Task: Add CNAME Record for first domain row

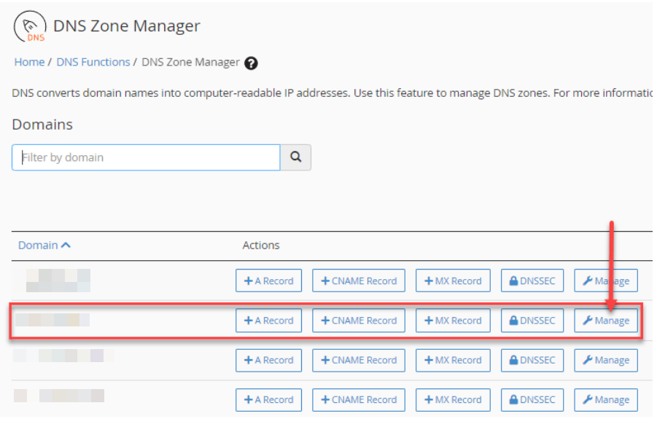Action: coord(359,281)
